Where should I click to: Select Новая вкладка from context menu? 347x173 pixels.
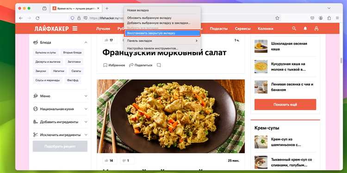pos(162,10)
